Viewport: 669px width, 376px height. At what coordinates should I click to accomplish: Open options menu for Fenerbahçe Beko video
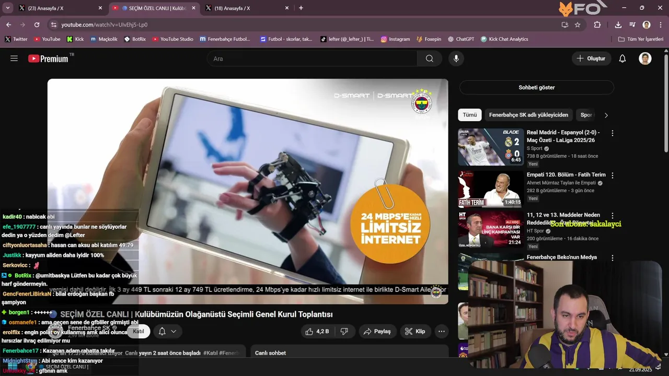pyautogui.click(x=613, y=258)
